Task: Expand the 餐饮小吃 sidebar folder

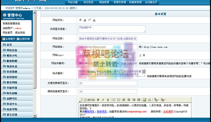Action: click(17, 55)
